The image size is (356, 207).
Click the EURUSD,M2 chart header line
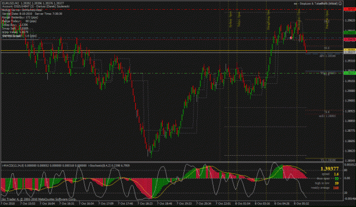point(33,3)
